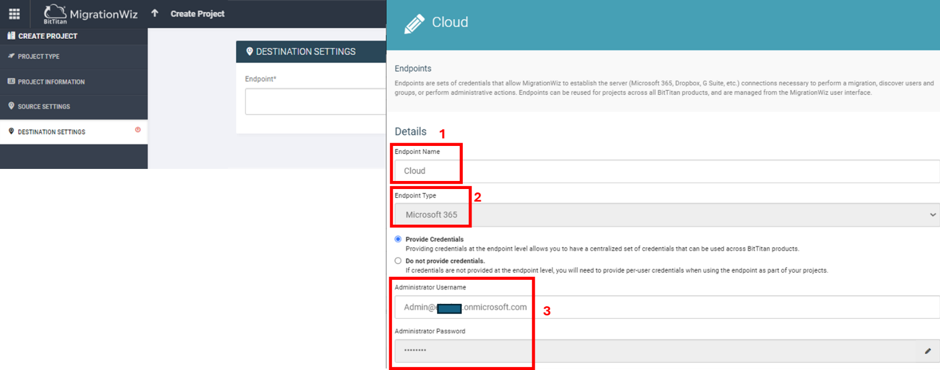Click the pencil icon next to Cloud title
This screenshot has height=370, width=940.
tap(414, 24)
